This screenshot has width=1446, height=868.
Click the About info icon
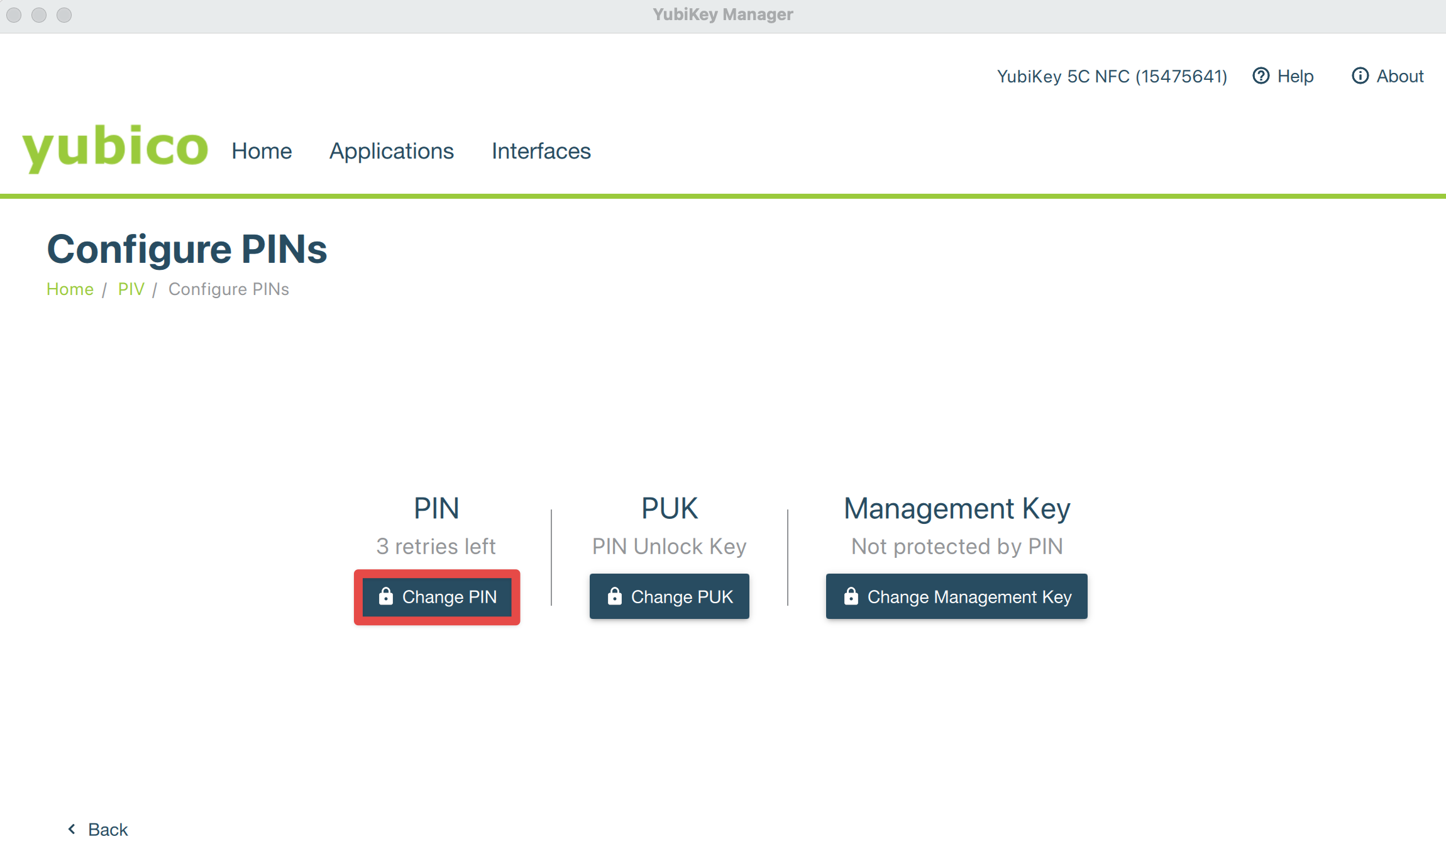click(x=1360, y=76)
